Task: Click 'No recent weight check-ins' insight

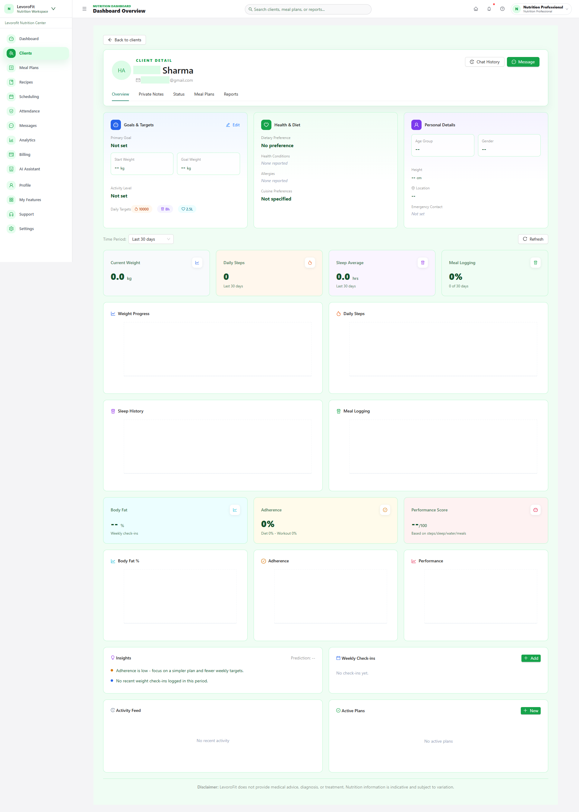Action: 162,681
